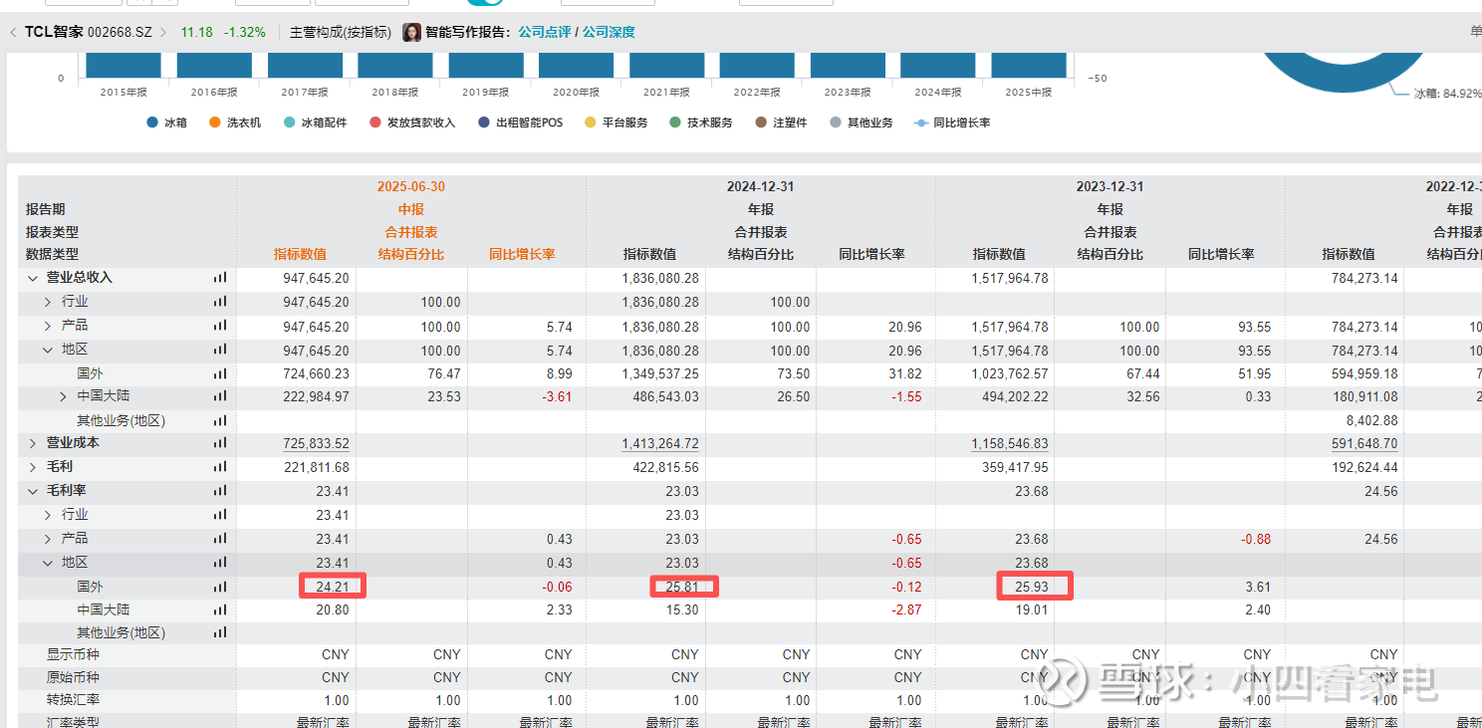The height and width of the screenshot is (728, 1482).
Task: Select the 2025-06-30 period header
Action: 410,186
